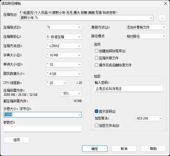
Task: Click the '加密算法:' label
Action: click(x=102, y=118)
